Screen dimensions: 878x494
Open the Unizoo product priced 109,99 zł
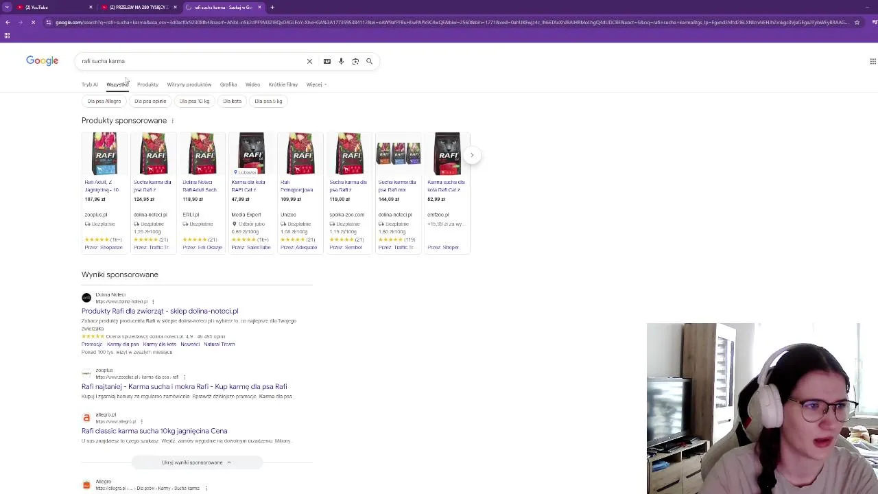click(x=300, y=192)
